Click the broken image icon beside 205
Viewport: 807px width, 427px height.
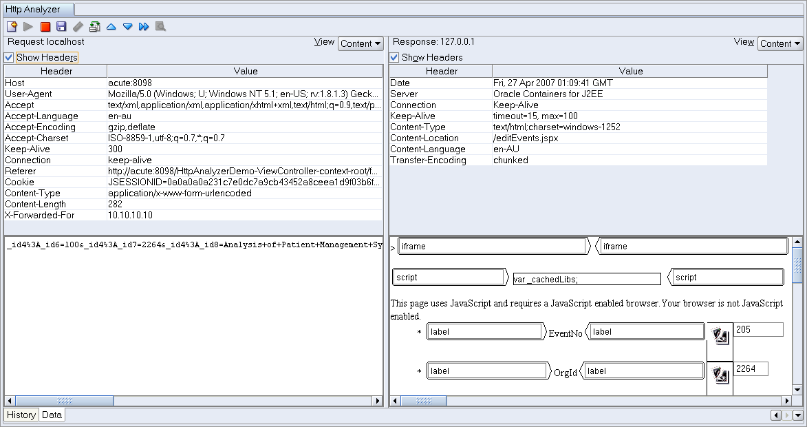pyautogui.click(x=720, y=336)
